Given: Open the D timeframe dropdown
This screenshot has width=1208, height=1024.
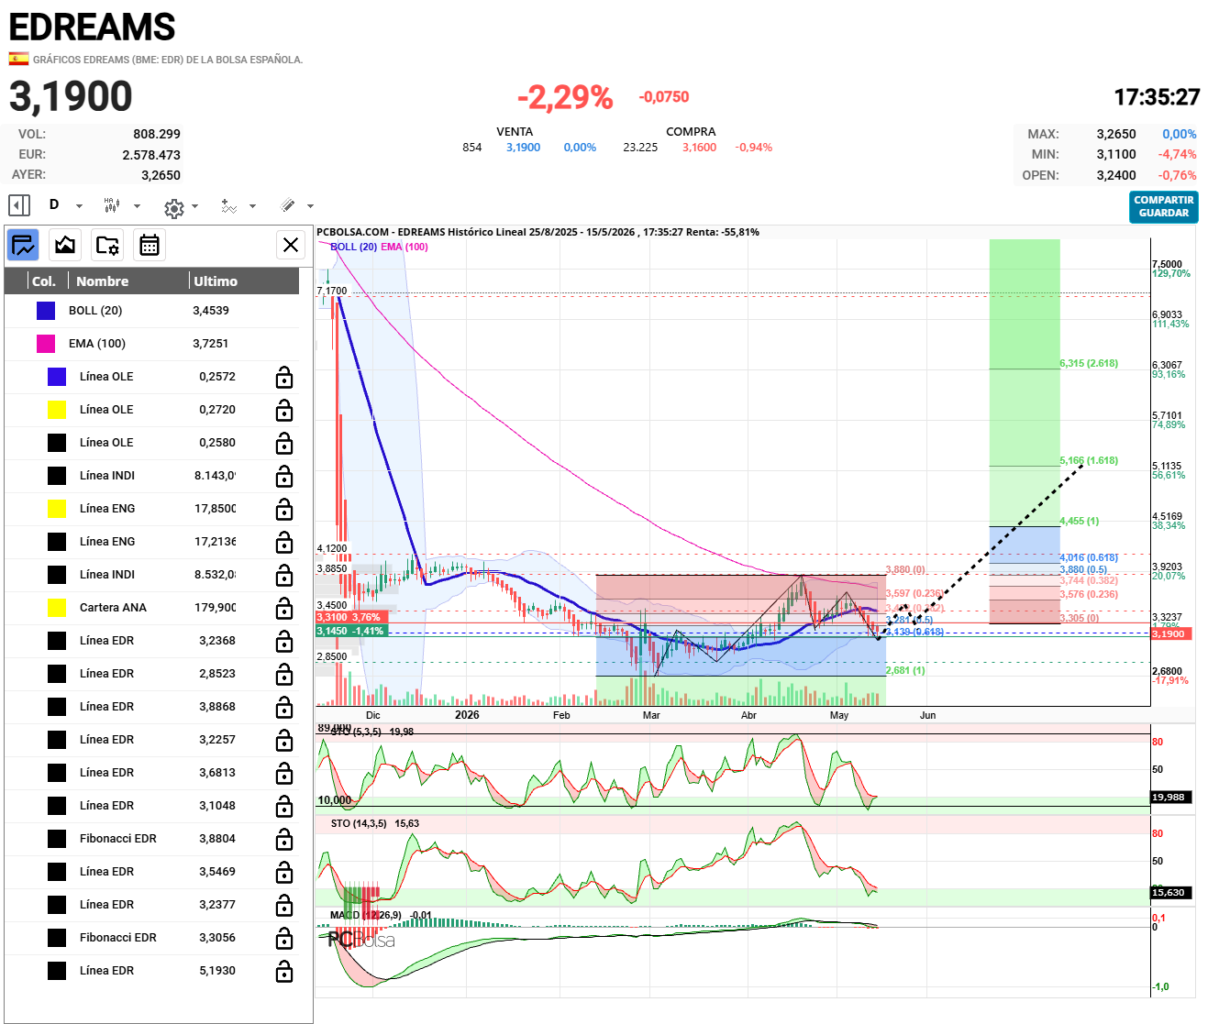Looking at the screenshot, I should pos(65,205).
